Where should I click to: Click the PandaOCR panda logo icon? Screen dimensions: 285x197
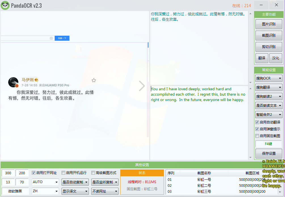click(5, 5)
